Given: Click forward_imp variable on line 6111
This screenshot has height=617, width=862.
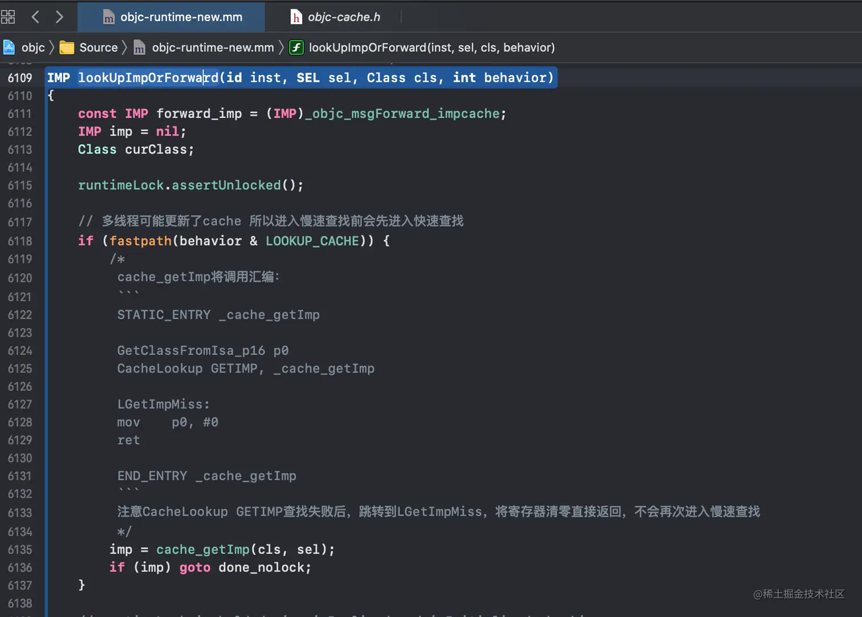Looking at the screenshot, I should [x=199, y=113].
